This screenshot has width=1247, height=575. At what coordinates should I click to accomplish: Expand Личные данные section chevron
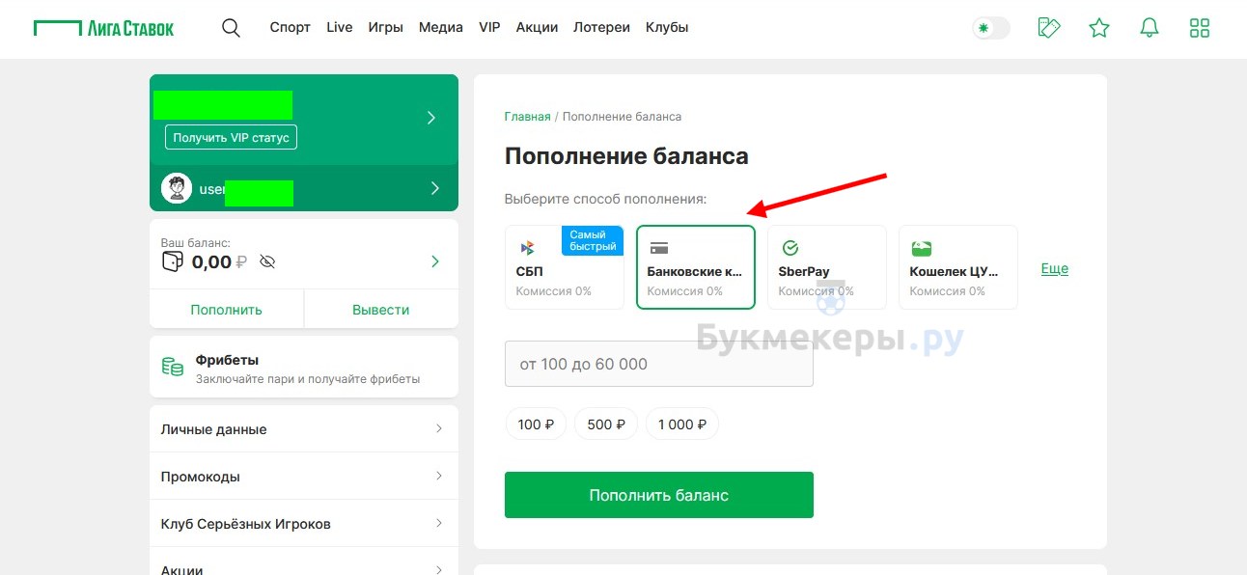point(439,428)
